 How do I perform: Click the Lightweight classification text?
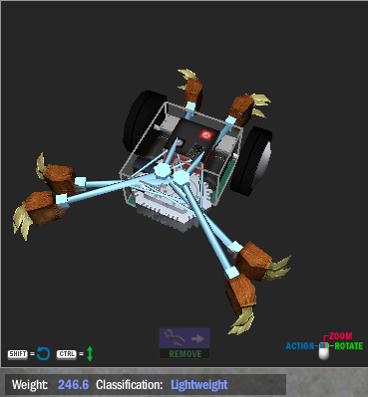pyautogui.click(x=199, y=385)
